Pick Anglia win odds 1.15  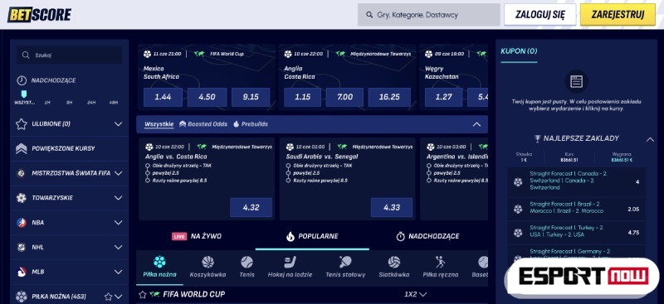point(302,97)
